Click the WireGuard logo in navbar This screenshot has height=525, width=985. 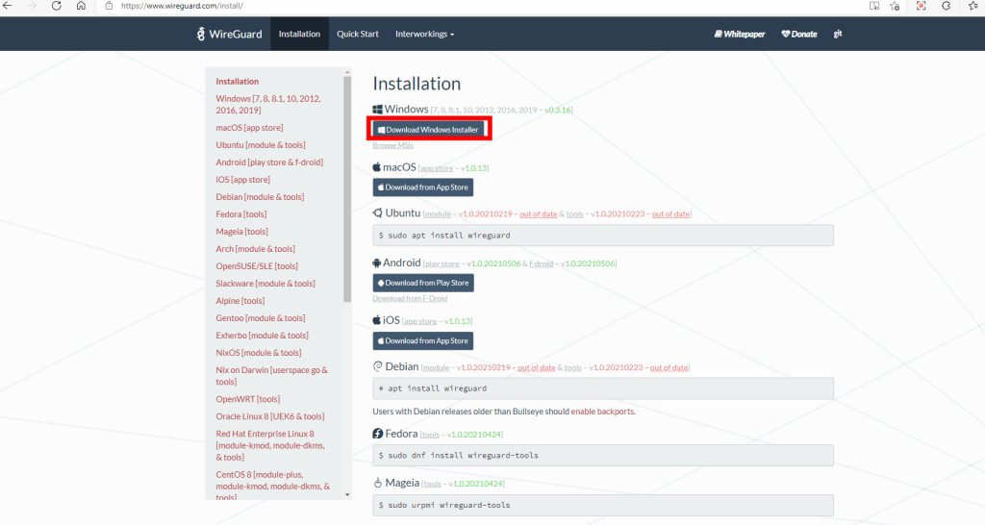229,34
